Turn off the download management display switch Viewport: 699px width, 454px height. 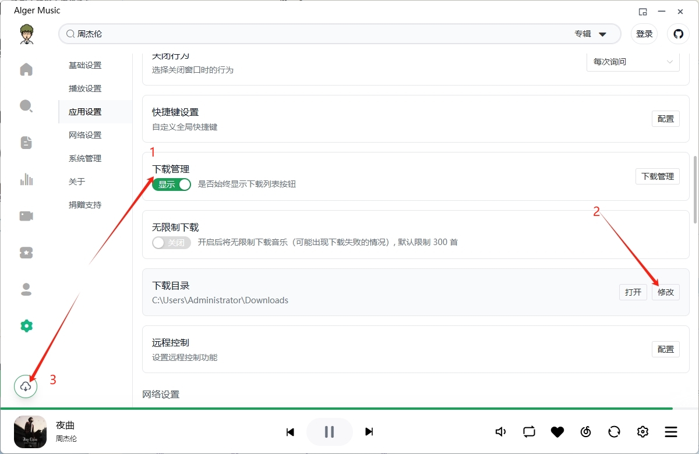[172, 185]
